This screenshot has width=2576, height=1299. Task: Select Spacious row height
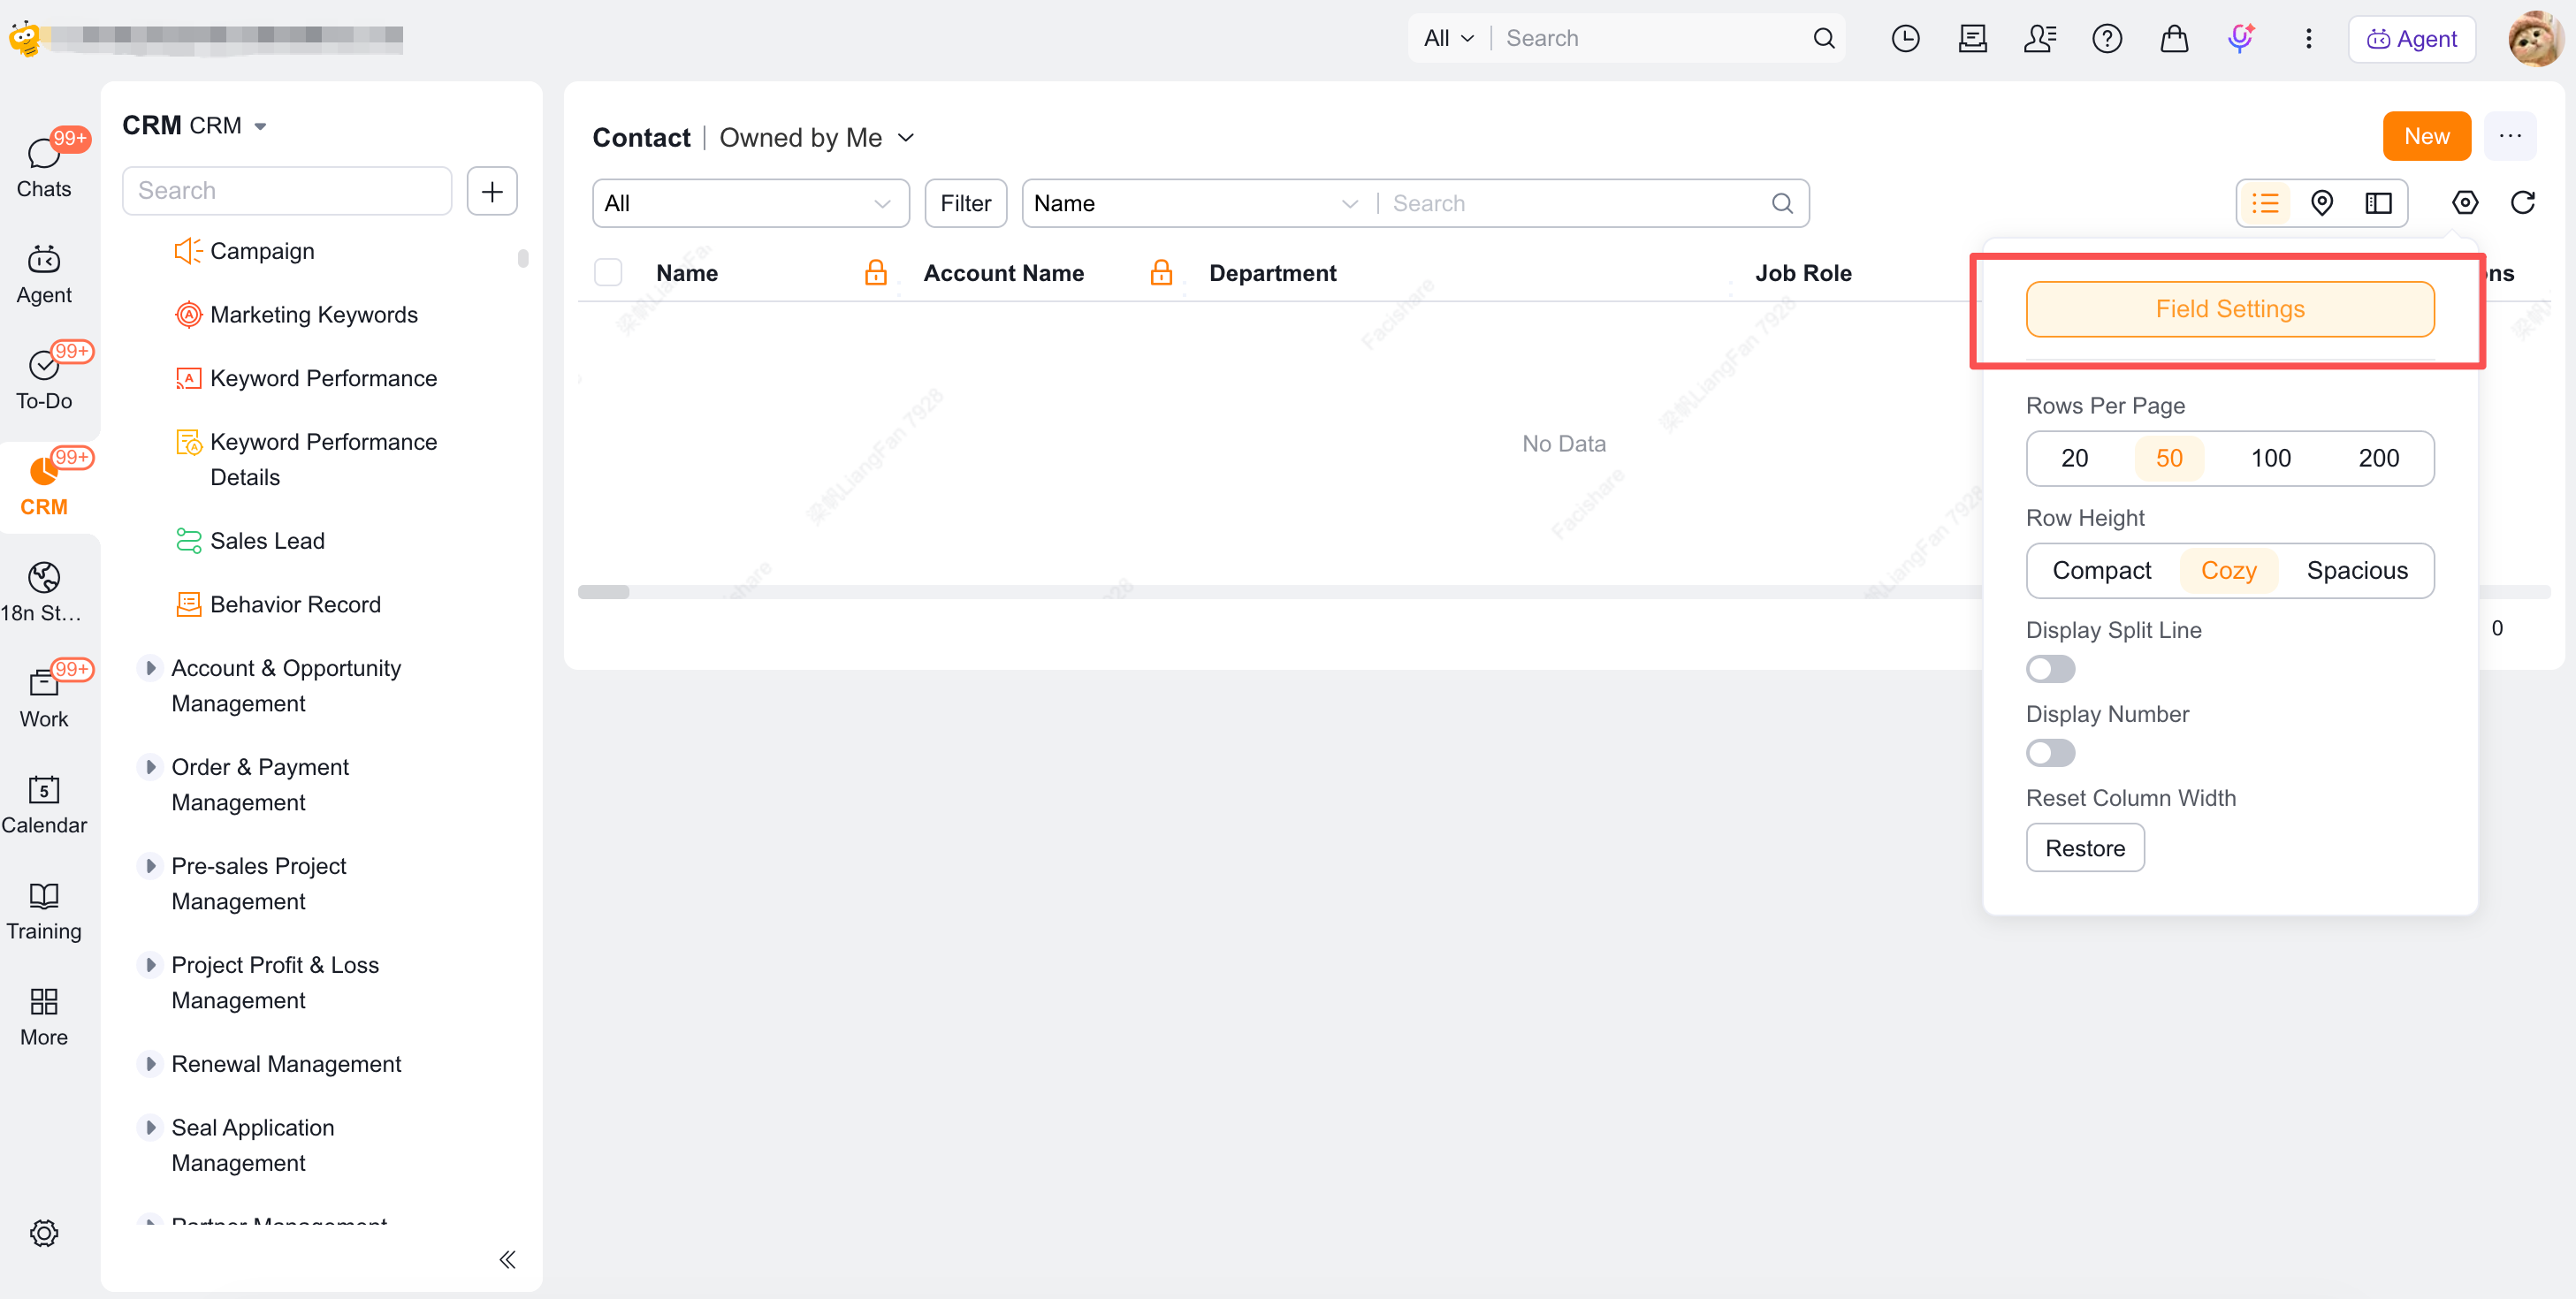(x=2357, y=570)
